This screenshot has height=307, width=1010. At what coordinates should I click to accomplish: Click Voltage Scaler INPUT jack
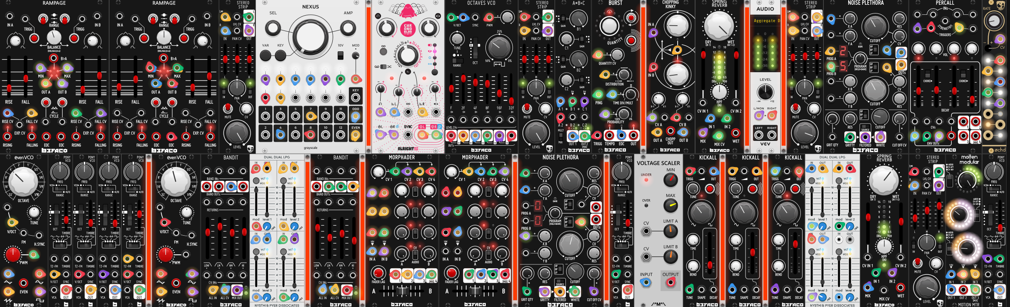(x=646, y=283)
